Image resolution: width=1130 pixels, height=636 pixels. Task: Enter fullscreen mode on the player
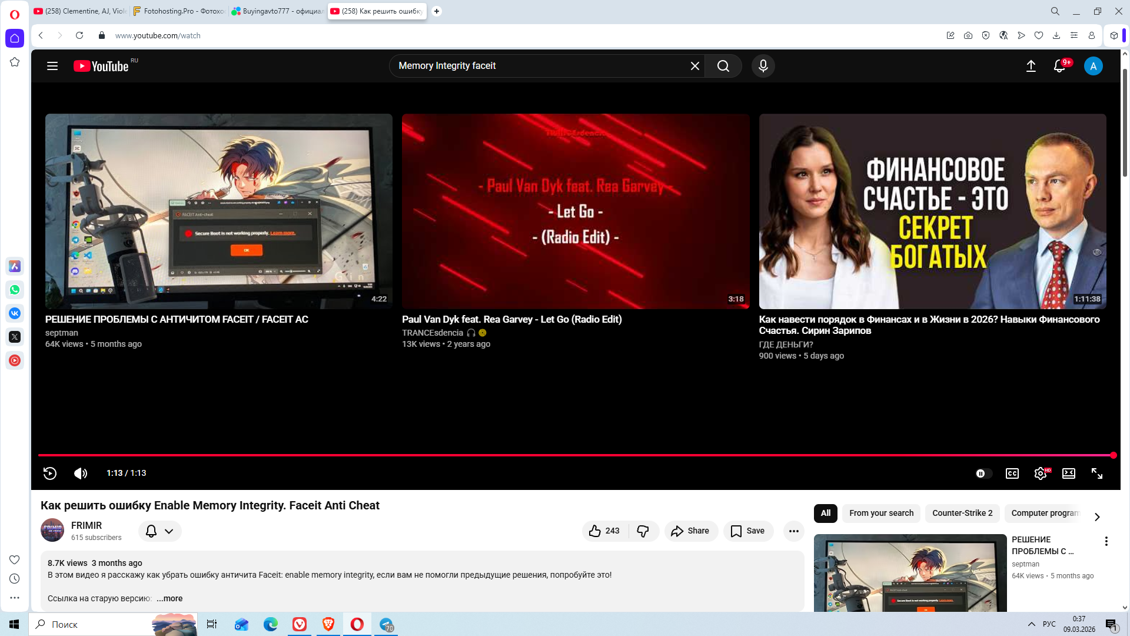1097,473
